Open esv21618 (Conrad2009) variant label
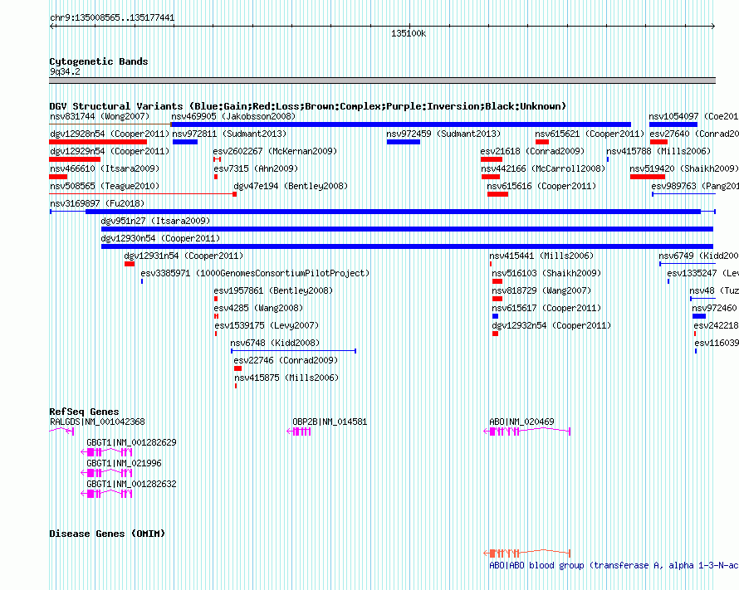 (532, 151)
